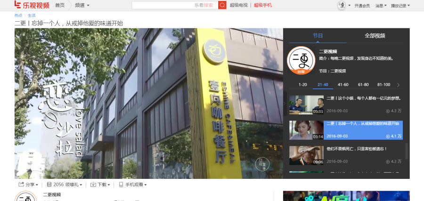Click the banner ad below the playlist
The height and width of the screenshot is (201, 424).
[346, 196]
